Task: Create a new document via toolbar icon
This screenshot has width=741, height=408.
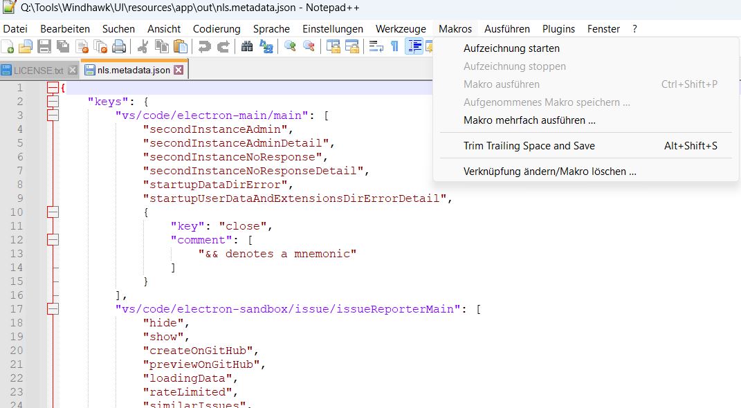Action: (8, 46)
